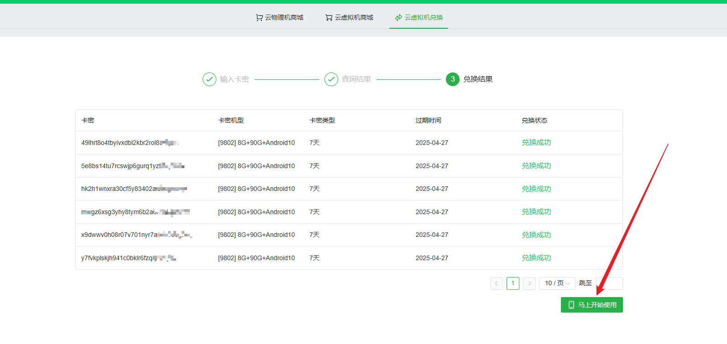Click 兑换成功 status in last row
The height and width of the screenshot is (344, 727).
[x=536, y=258]
